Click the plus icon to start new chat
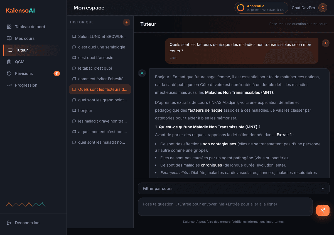This screenshot has width=334, height=235. 127,22
